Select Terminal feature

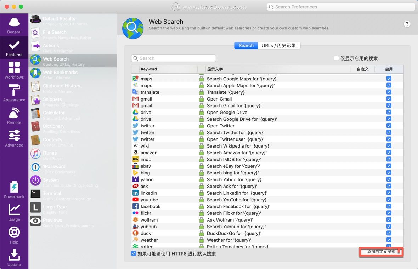(x=73, y=195)
